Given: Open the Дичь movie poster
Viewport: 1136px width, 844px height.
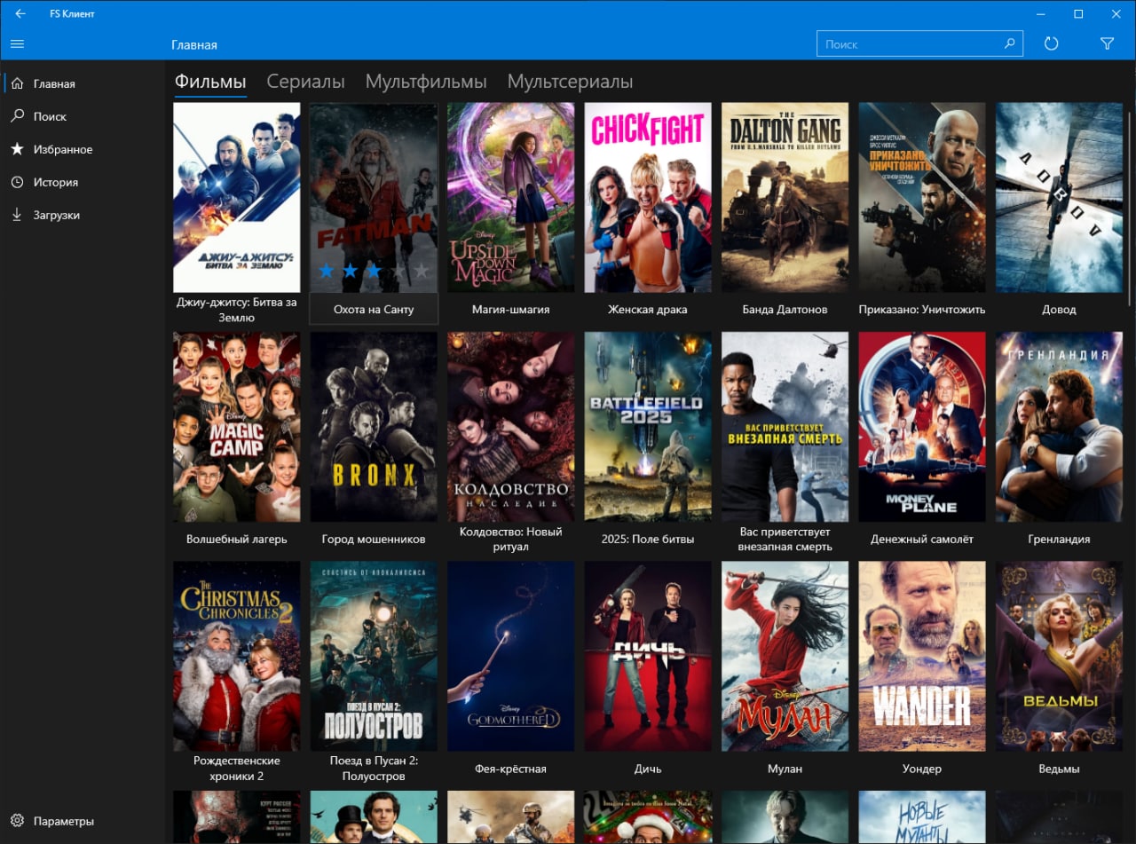Looking at the screenshot, I should [x=648, y=657].
